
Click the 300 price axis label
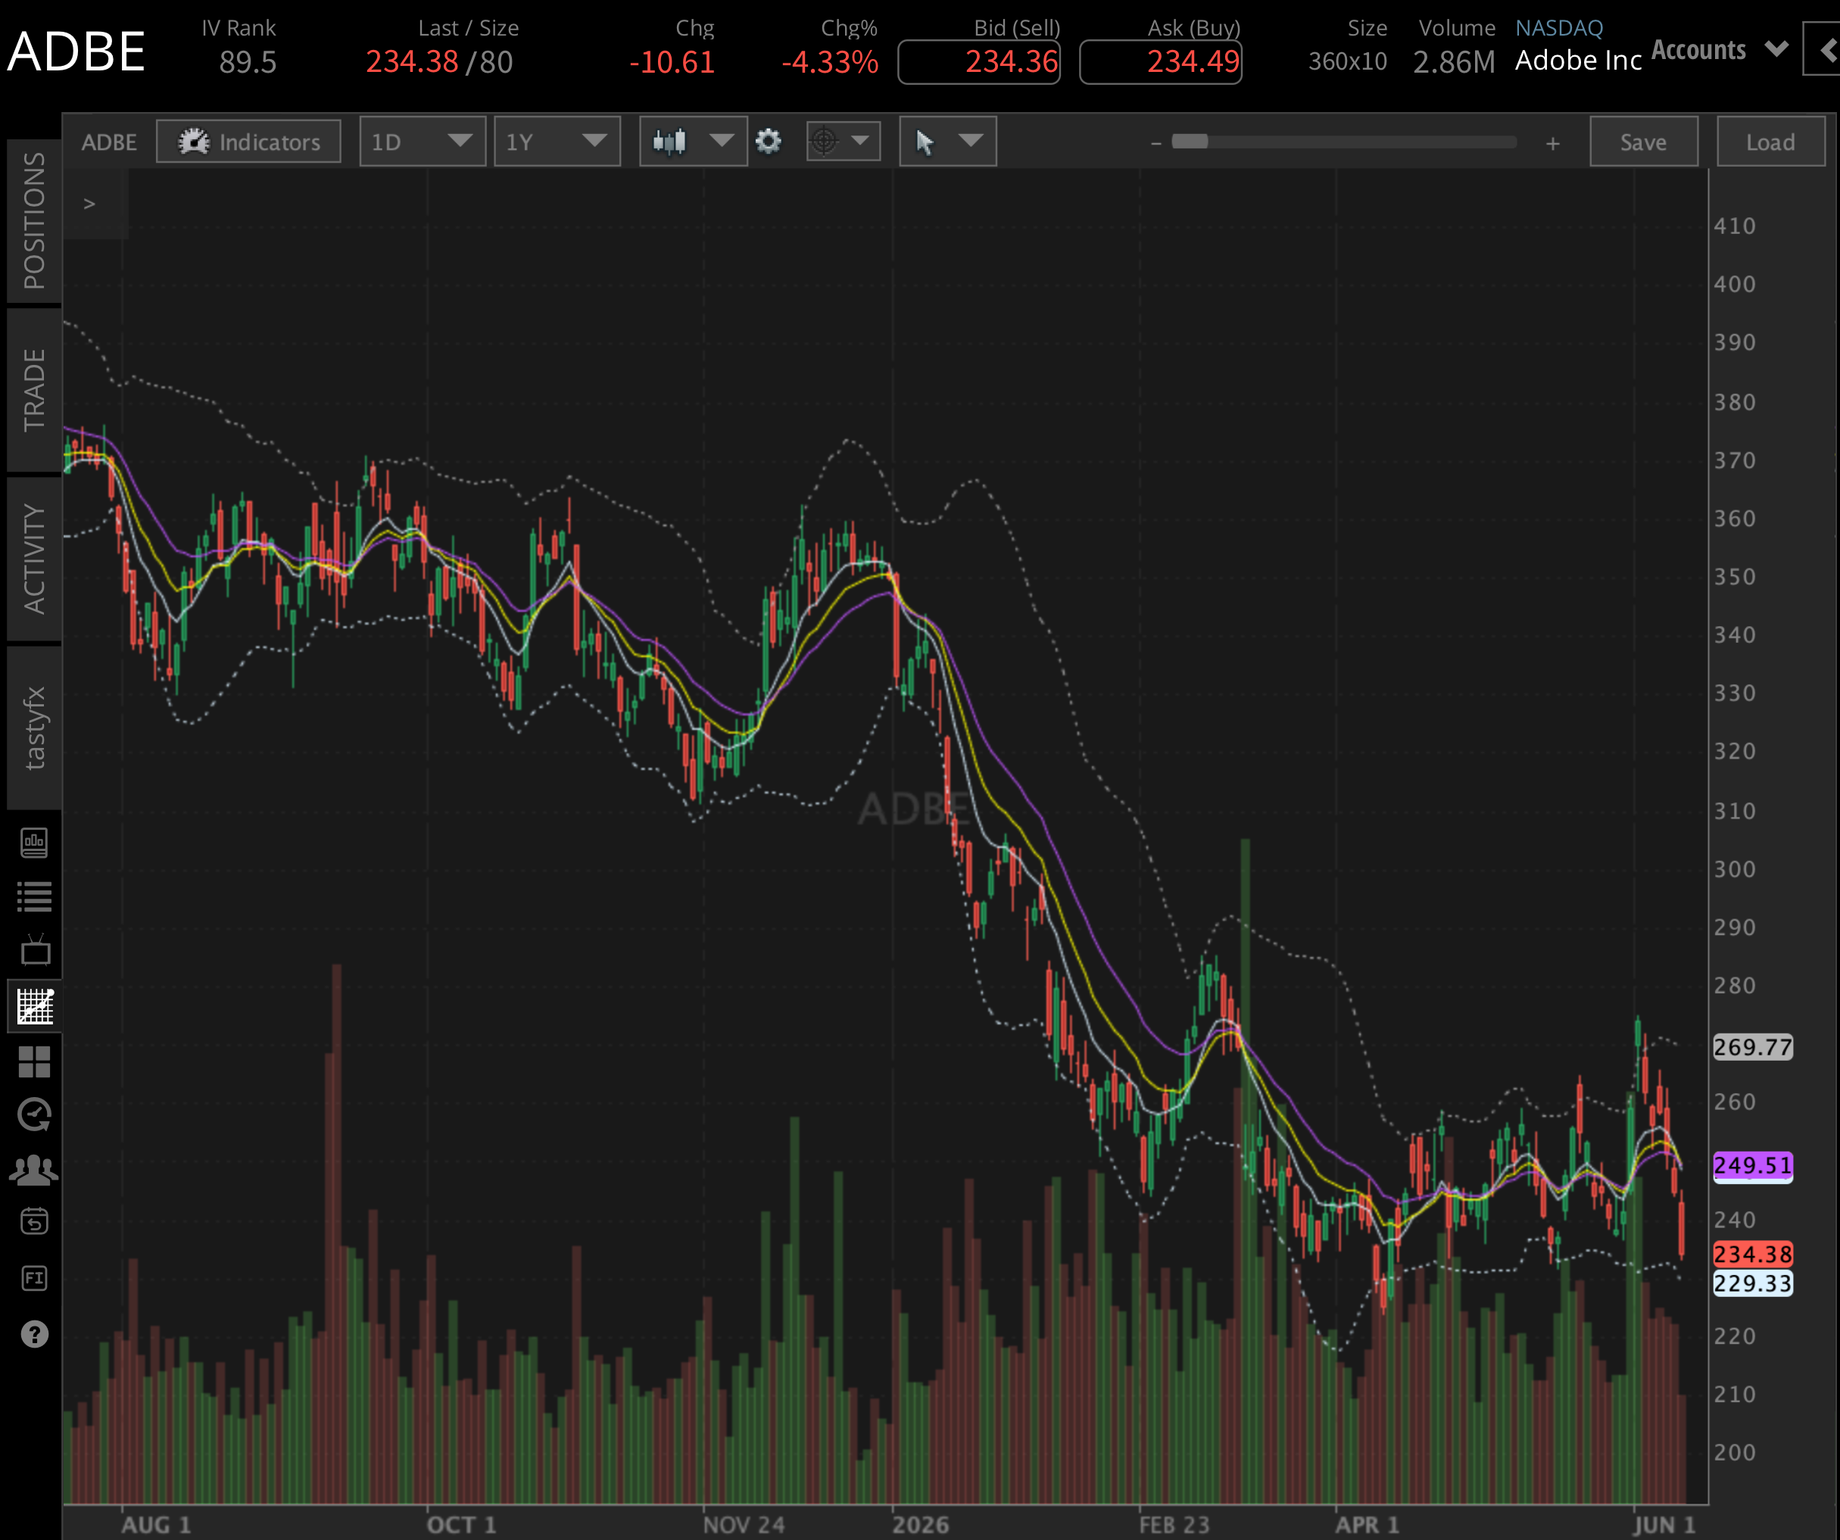click(1735, 869)
